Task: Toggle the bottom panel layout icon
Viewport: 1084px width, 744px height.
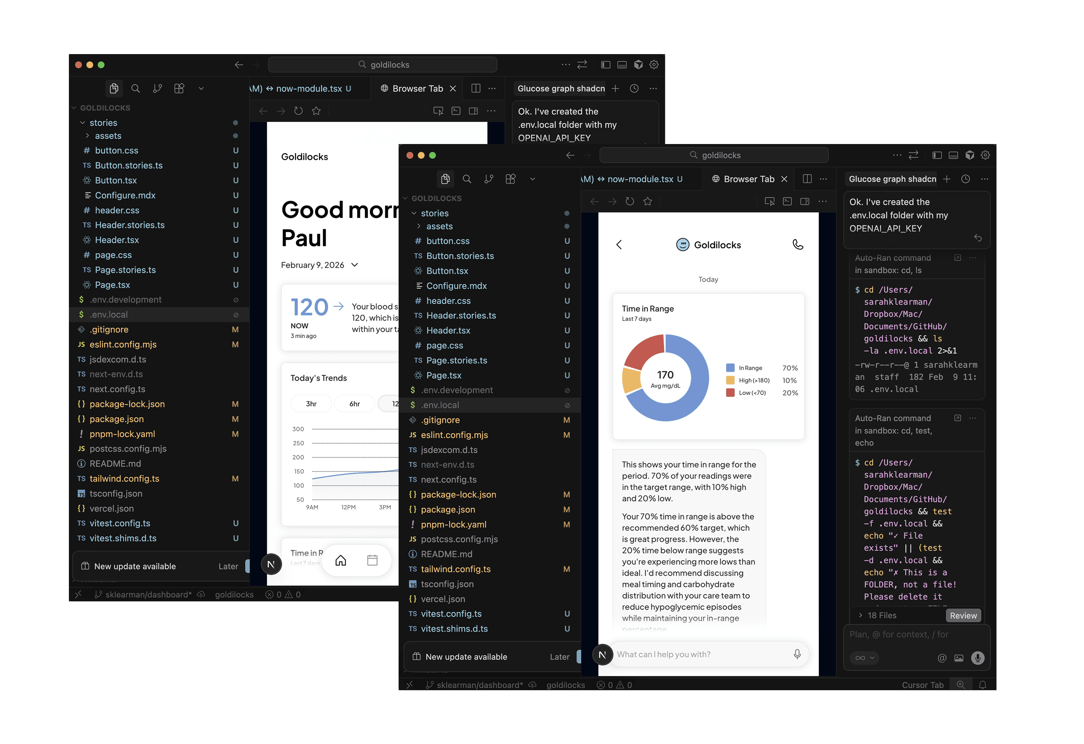Action: click(953, 155)
